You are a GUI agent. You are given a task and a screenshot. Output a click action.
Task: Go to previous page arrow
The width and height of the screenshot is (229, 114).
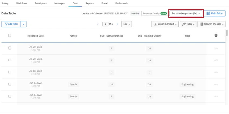(98, 24)
